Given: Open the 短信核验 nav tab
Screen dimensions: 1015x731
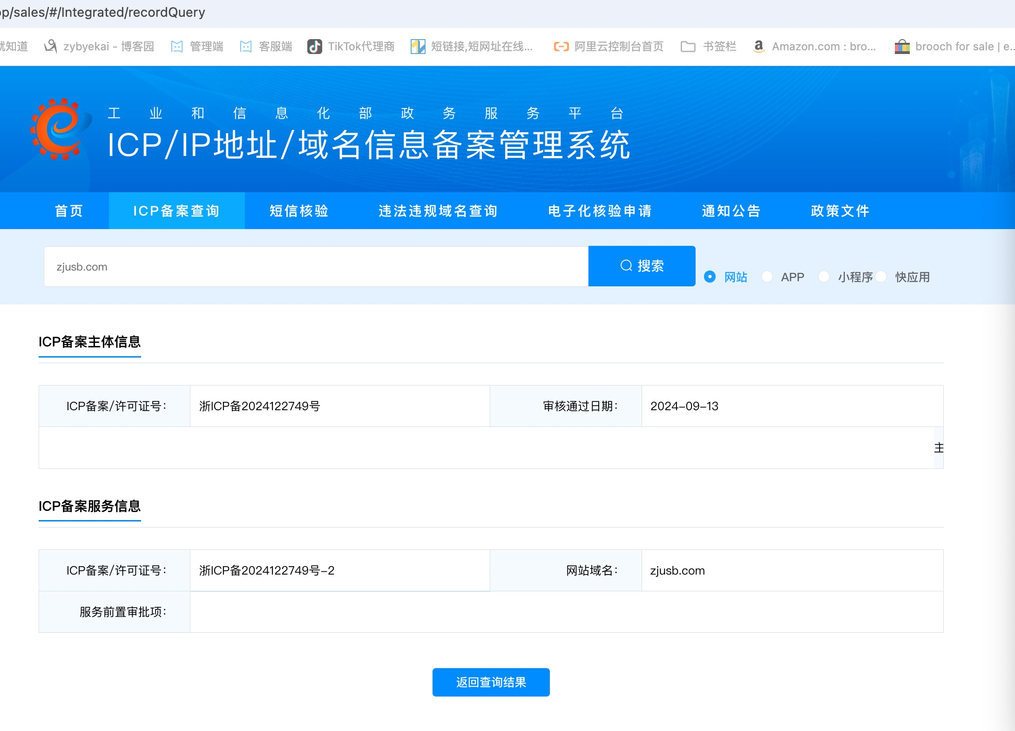Looking at the screenshot, I should (x=299, y=211).
